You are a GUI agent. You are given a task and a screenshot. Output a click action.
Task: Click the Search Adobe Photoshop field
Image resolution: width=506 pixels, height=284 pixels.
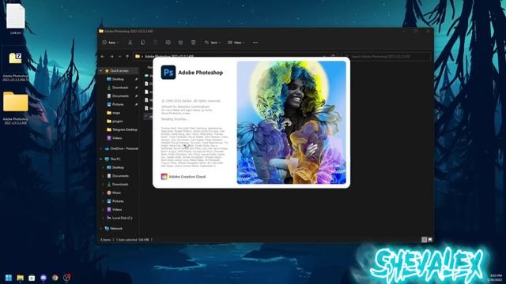[x=386, y=56]
